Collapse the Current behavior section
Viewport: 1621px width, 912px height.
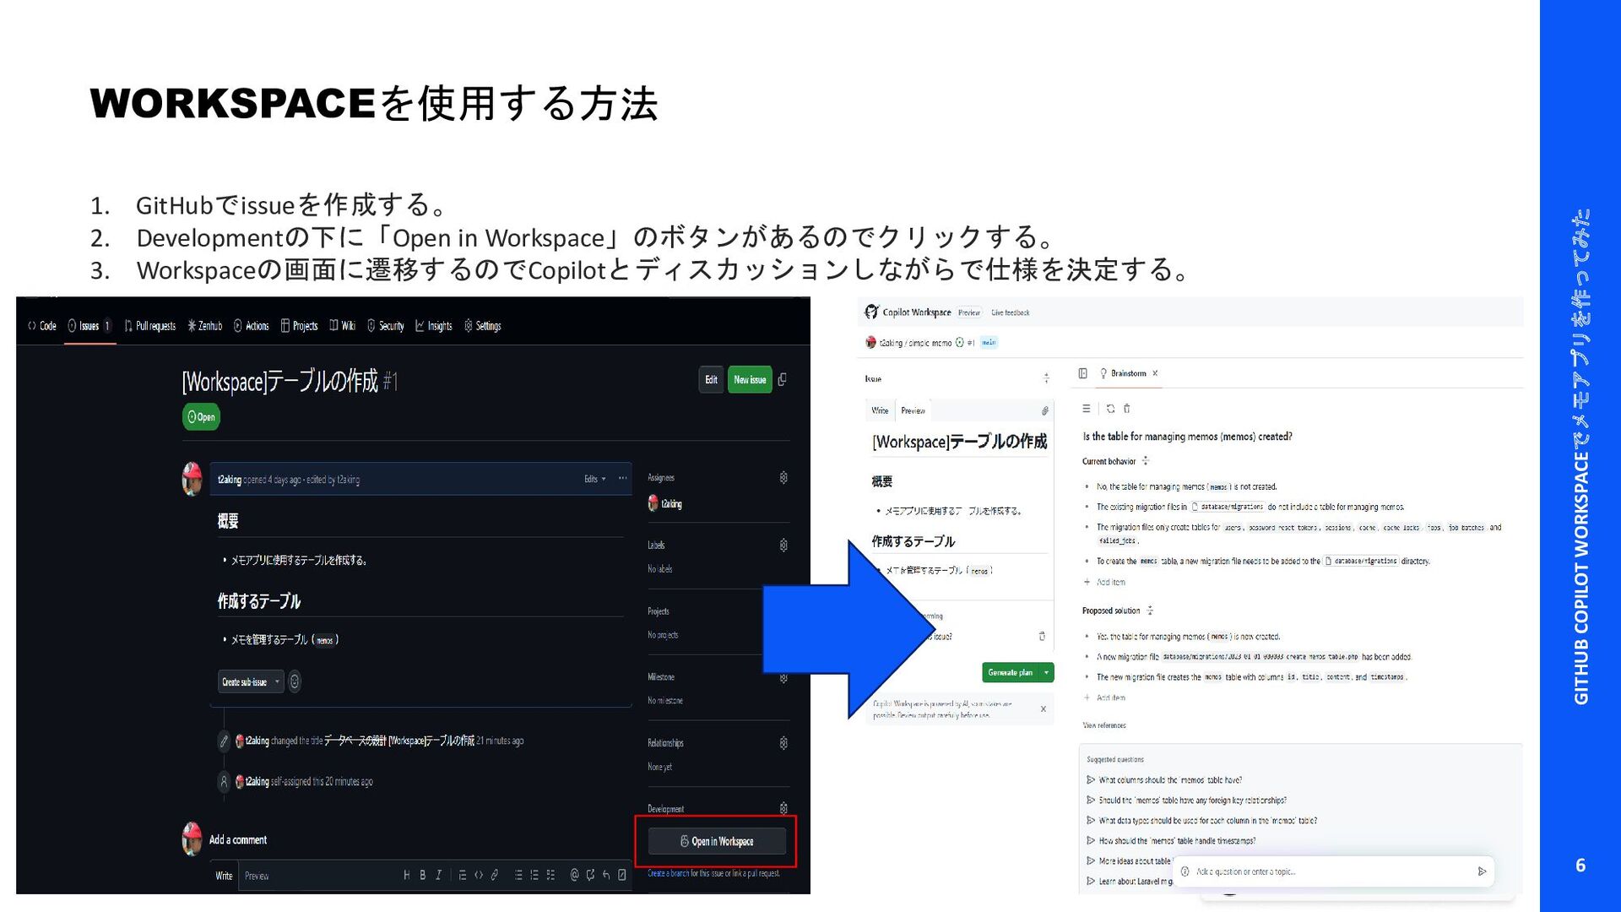point(1146,461)
